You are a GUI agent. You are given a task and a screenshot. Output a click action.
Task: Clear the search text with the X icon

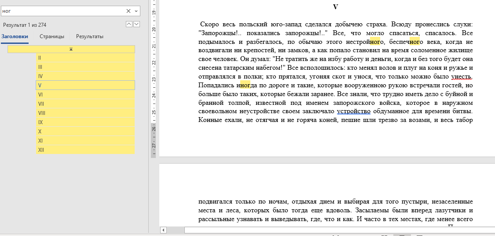click(x=128, y=11)
